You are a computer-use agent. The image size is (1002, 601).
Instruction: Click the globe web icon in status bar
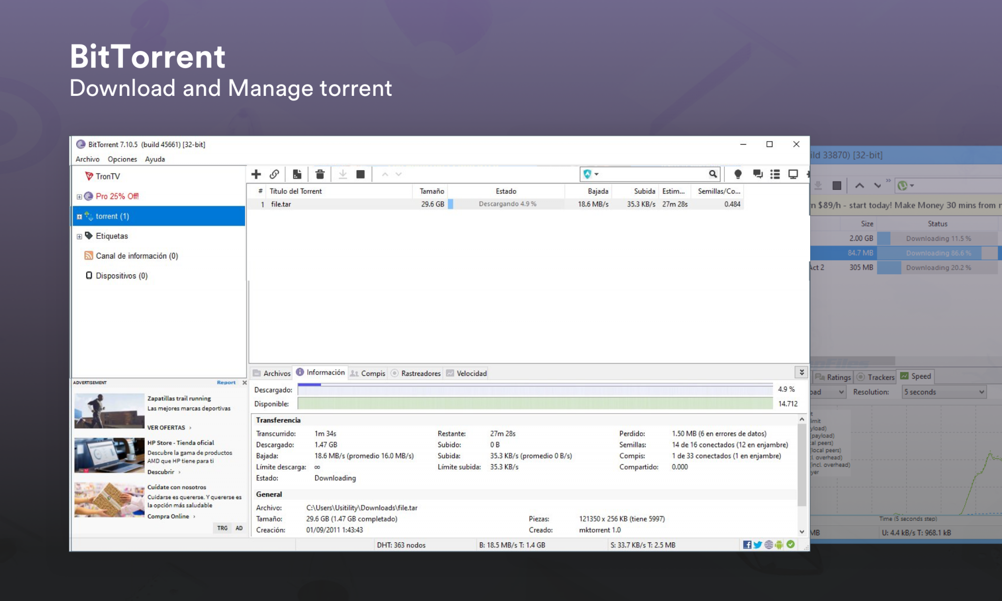pos(769,545)
